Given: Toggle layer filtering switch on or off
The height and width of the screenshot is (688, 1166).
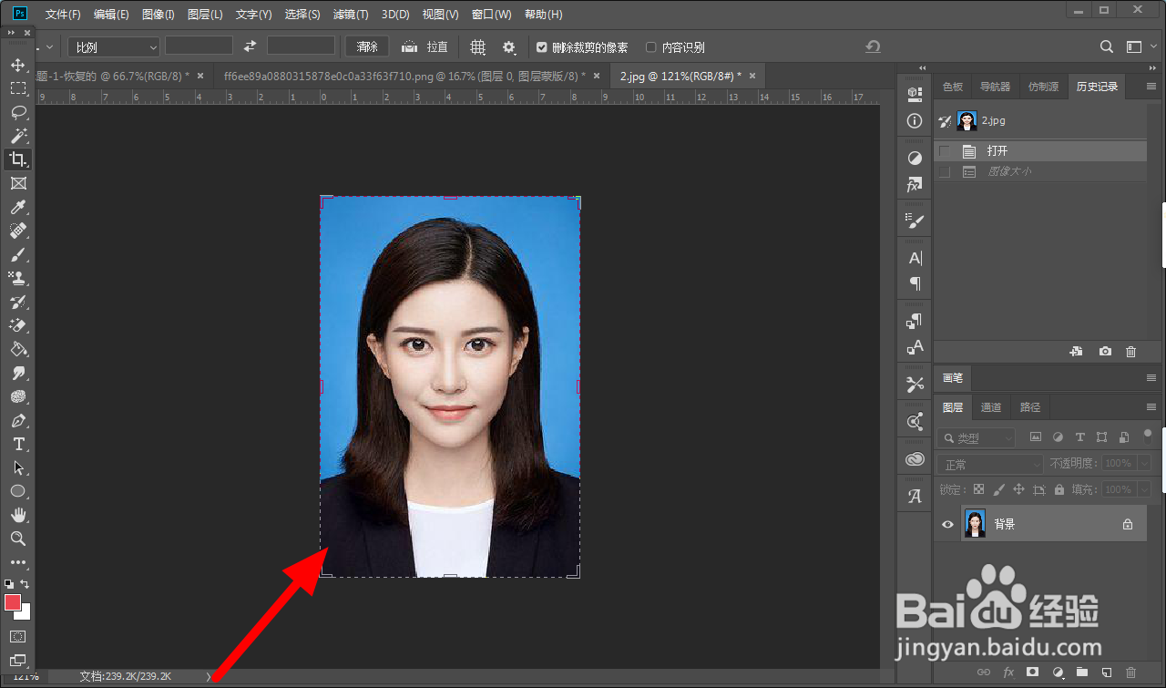Looking at the screenshot, I should [1148, 436].
